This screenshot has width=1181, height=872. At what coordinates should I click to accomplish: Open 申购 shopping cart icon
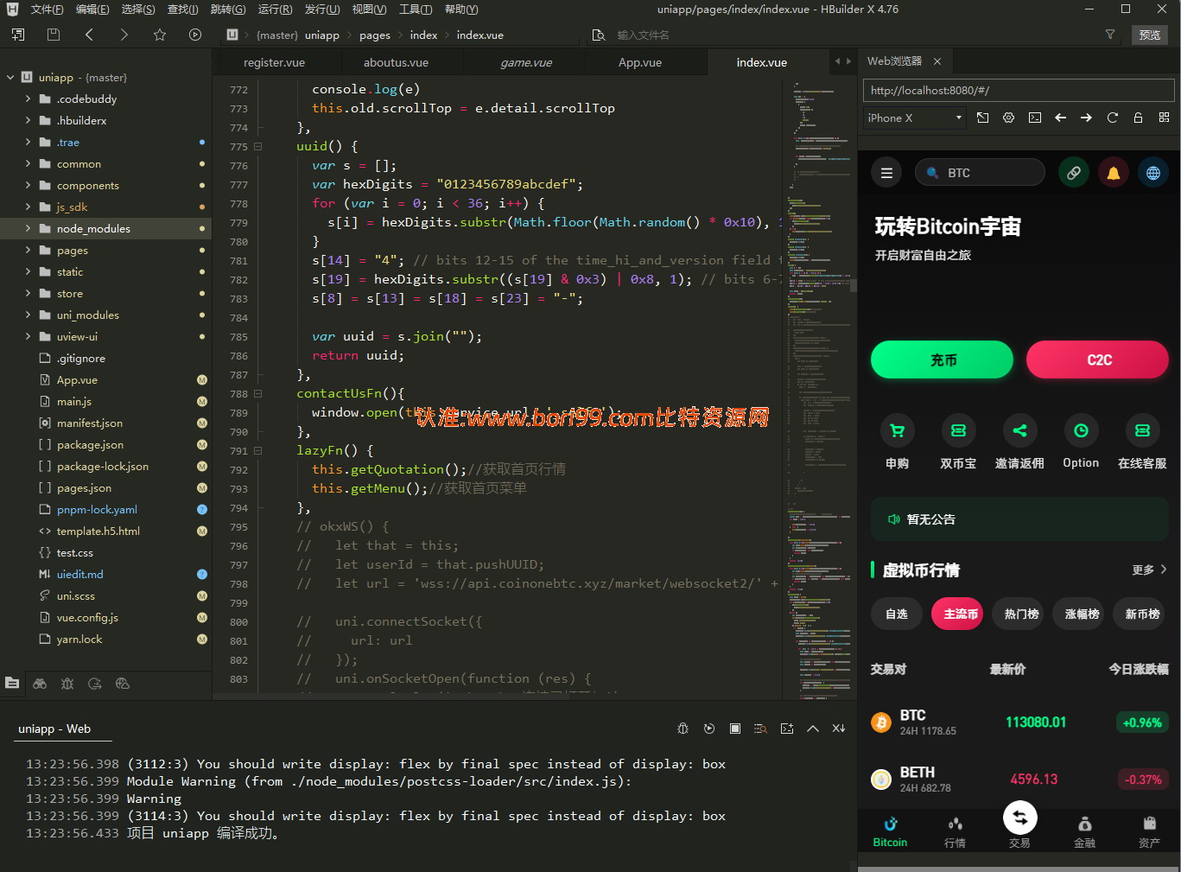click(x=898, y=430)
